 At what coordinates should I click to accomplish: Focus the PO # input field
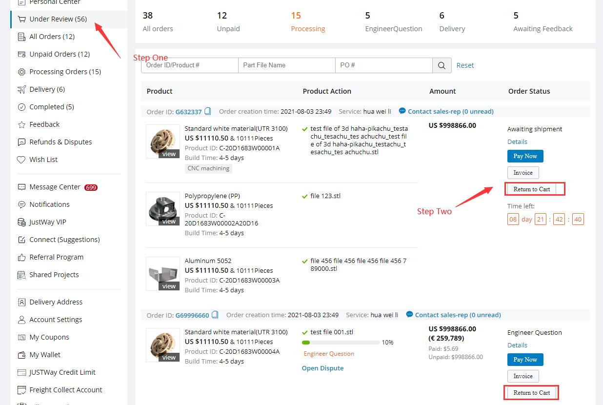tap(384, 65)
